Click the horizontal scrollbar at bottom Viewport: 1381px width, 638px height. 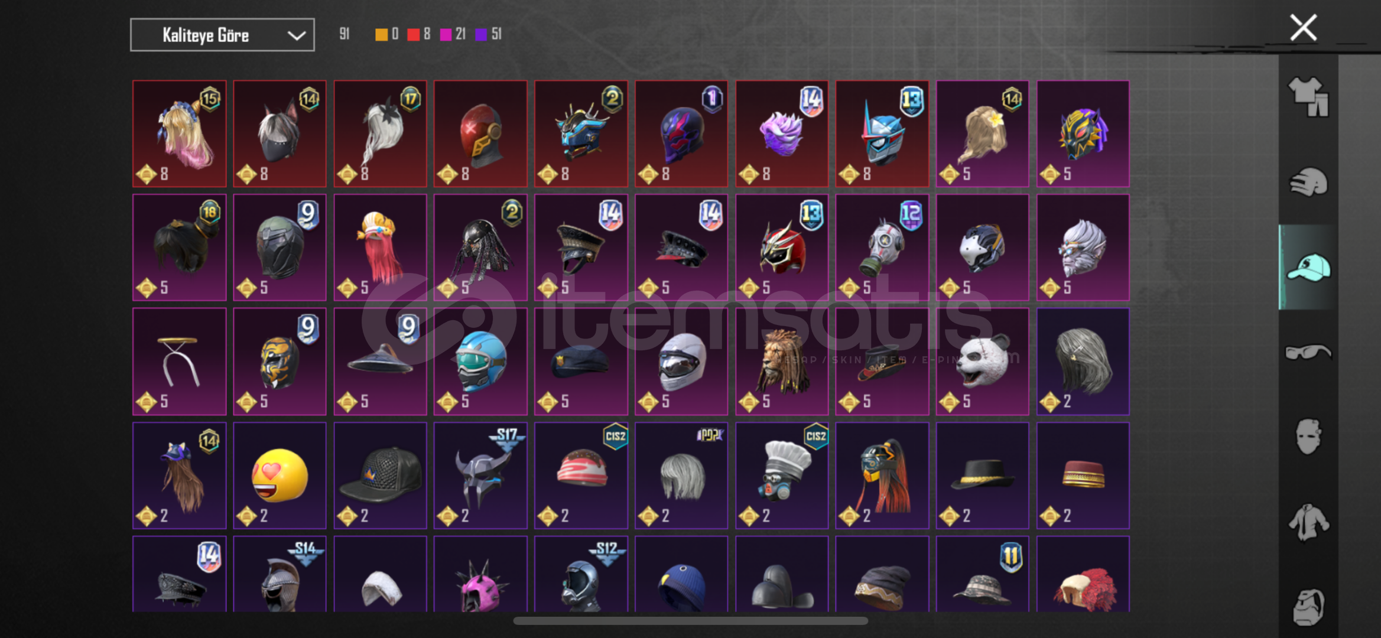(x=690, y=621)
